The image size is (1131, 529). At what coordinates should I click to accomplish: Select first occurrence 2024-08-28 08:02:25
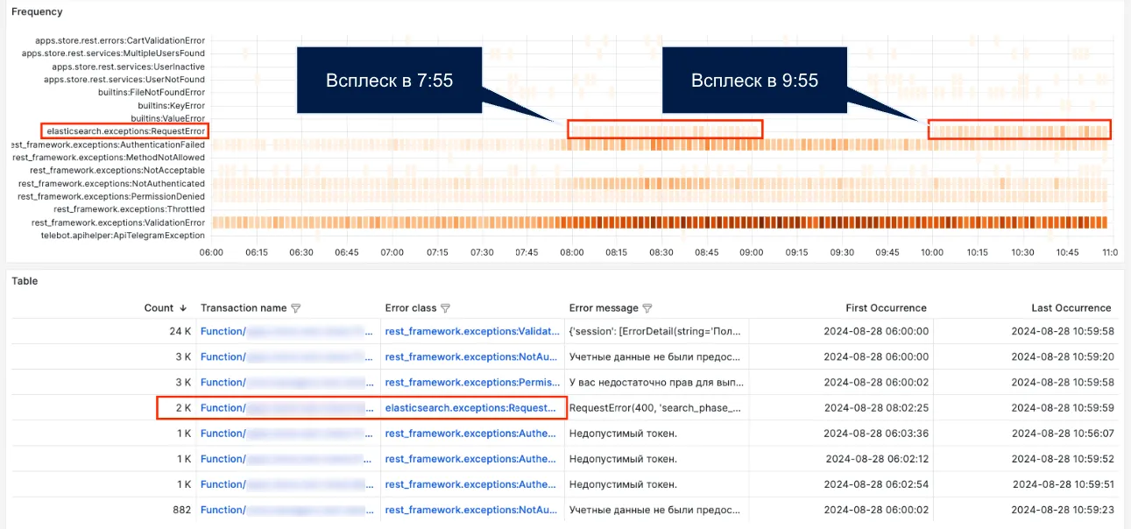point(876,408)
